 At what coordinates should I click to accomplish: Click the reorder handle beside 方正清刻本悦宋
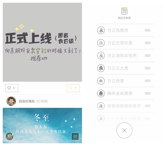(x=148, y=56)
